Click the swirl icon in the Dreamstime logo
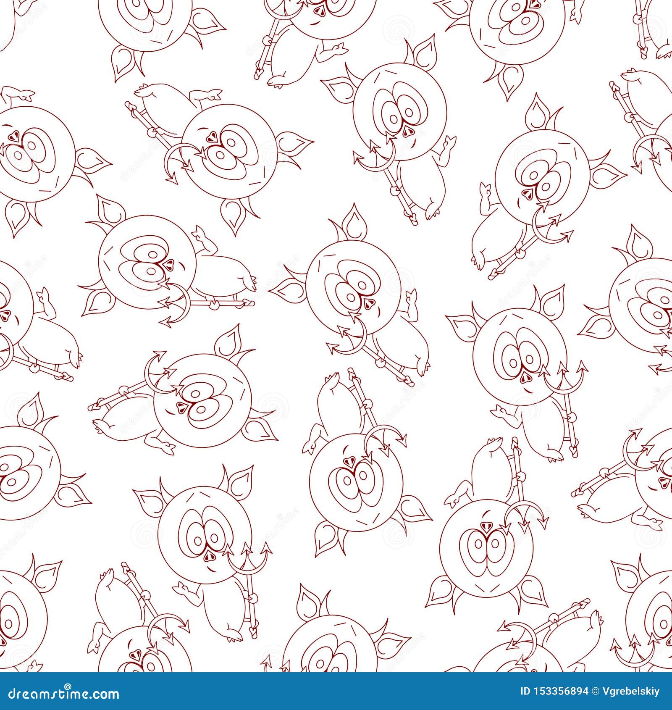672x710 pixels. [x=68, y=686]
